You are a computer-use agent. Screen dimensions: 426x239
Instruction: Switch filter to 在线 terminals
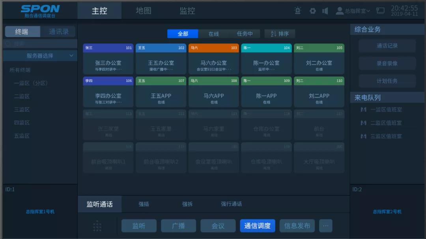213,34
